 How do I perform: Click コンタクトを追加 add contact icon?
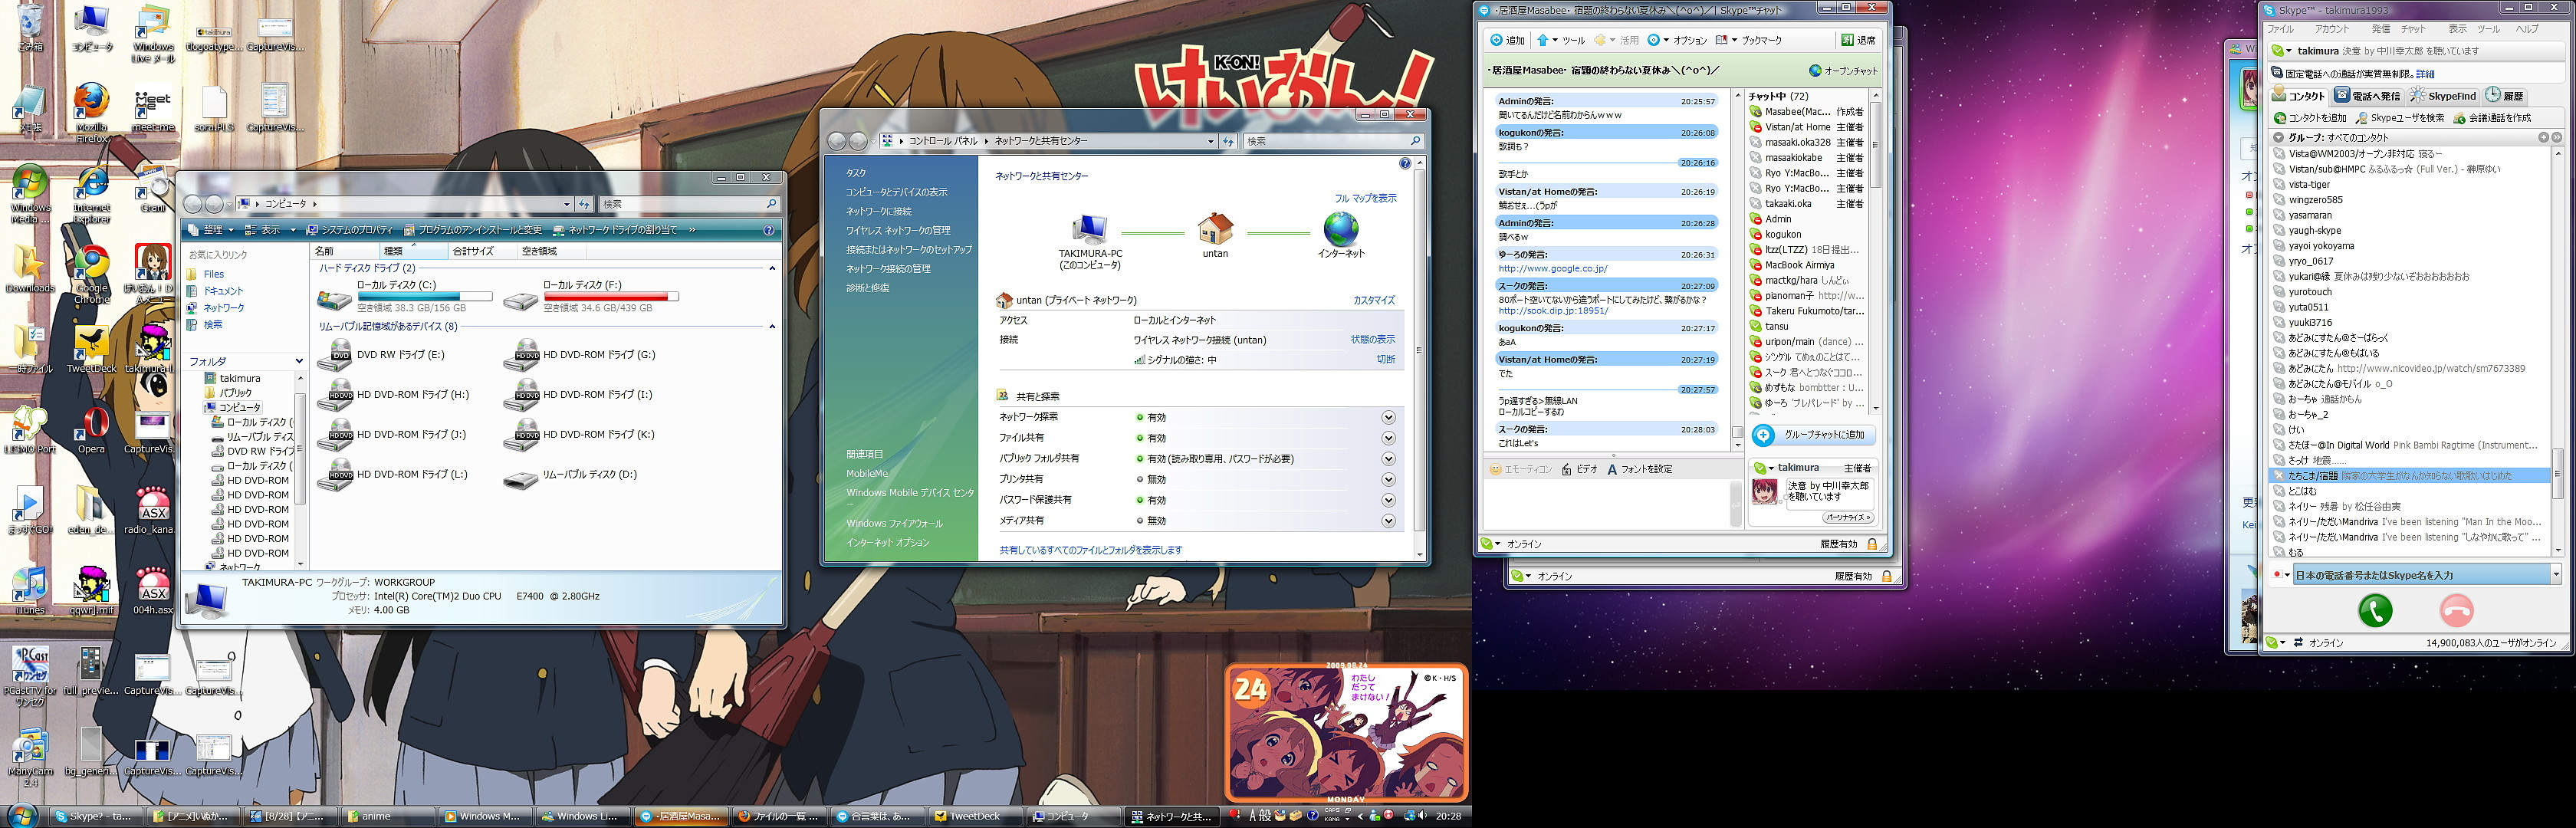(x=2279, y=118)
